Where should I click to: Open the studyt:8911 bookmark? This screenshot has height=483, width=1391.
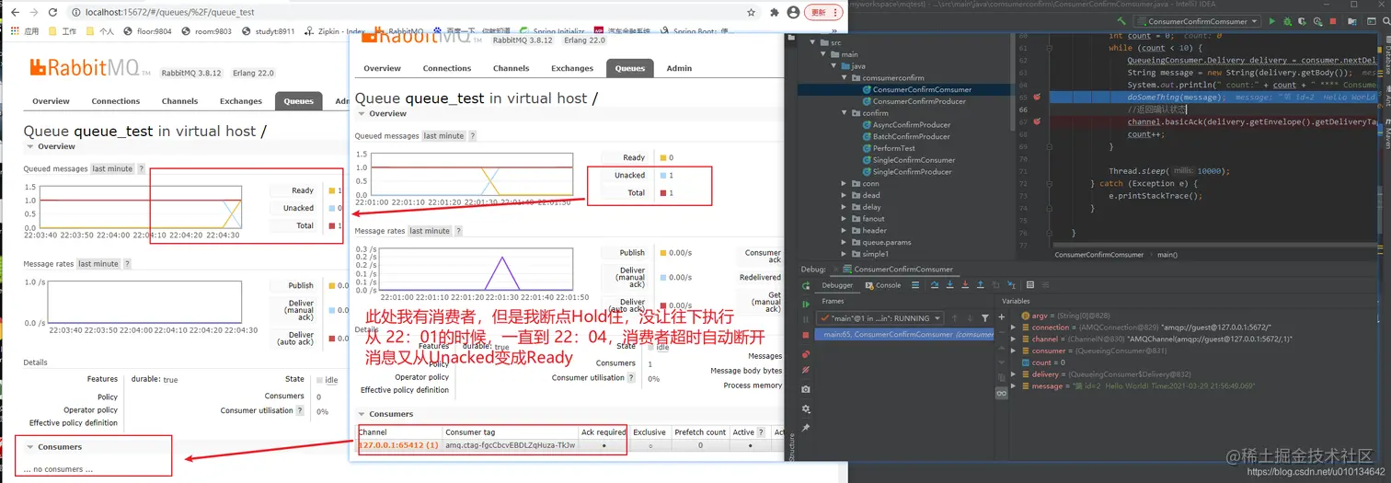[x=268, y=31]
